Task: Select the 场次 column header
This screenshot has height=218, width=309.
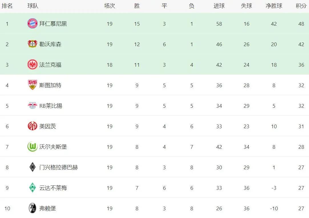Action: click(x=110, y=6)
